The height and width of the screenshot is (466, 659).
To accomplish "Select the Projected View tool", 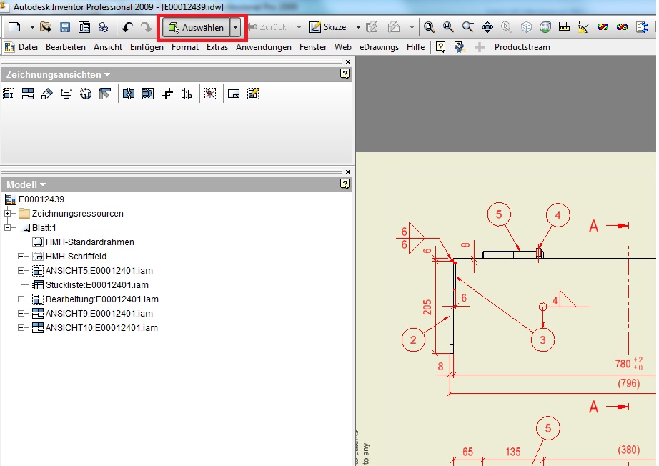I will pyautogui.click(x=28, y=94).
